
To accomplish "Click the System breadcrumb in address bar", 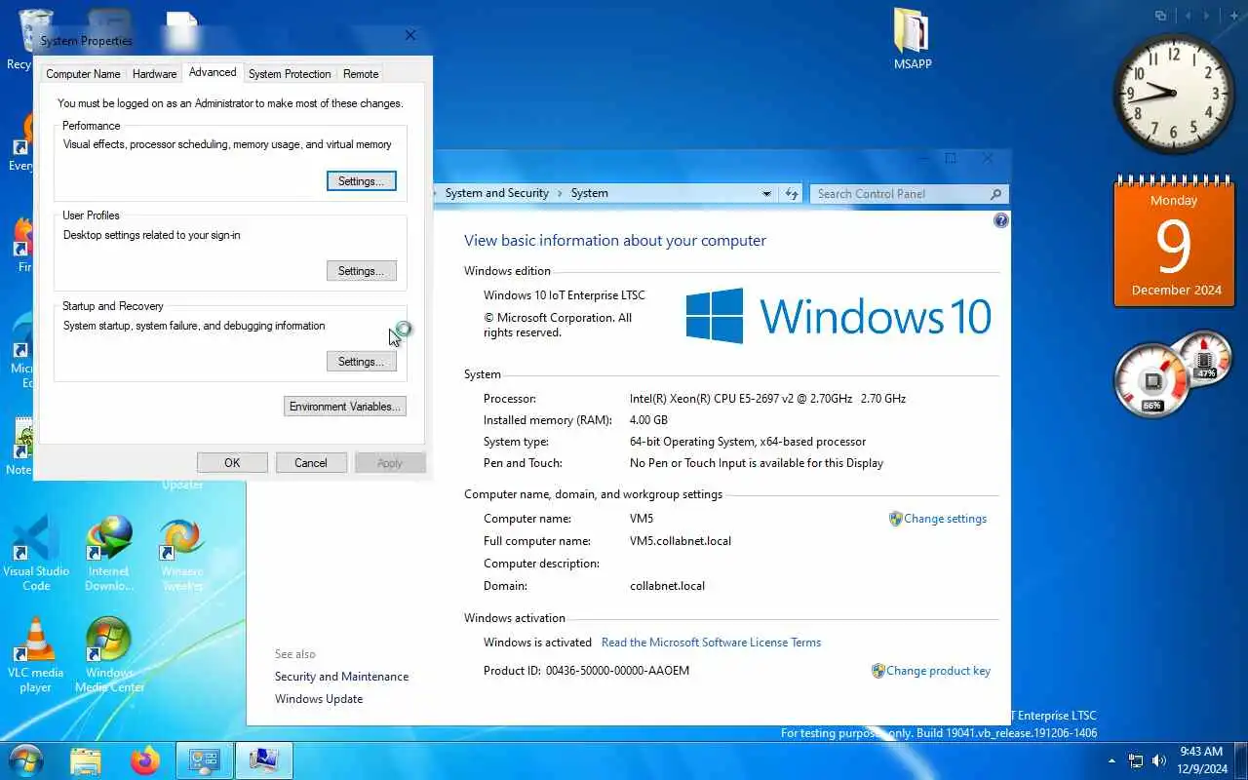I will (590, 193).
